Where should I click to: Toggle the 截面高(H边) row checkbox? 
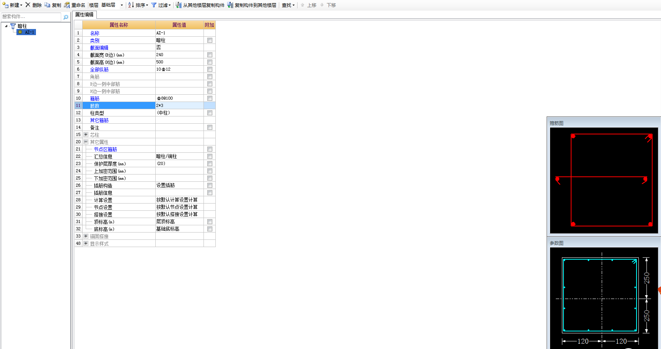tap(210, 62)
